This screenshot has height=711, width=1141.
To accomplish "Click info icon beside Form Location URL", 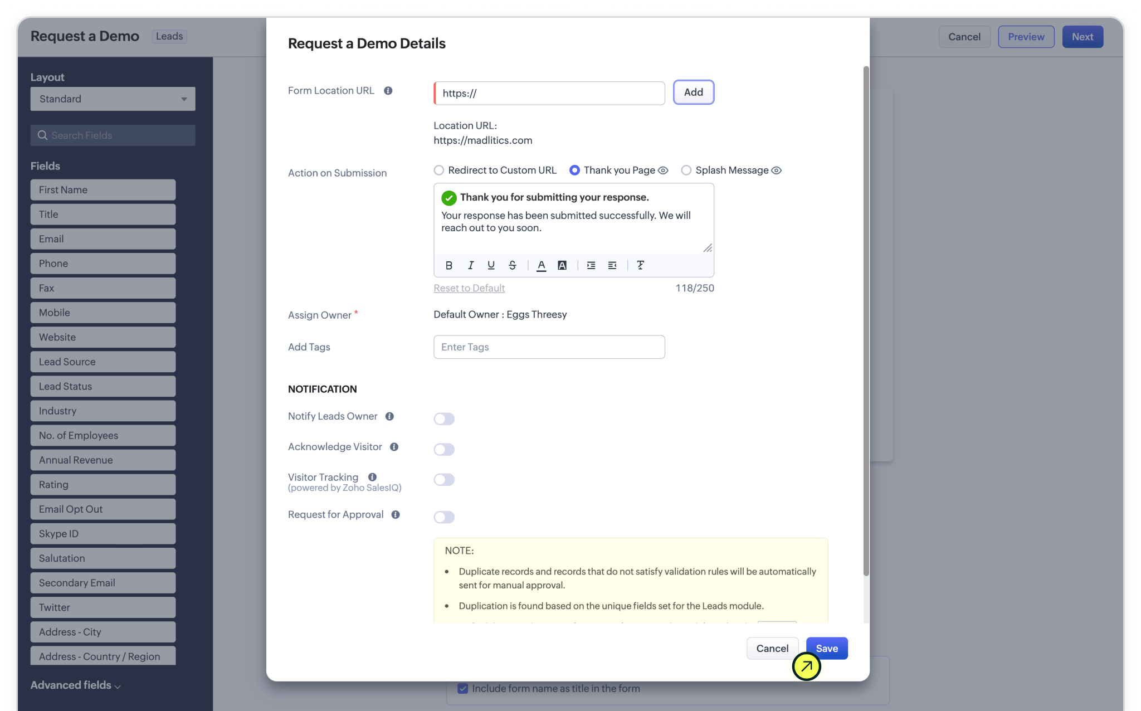I will pos(388,91).
